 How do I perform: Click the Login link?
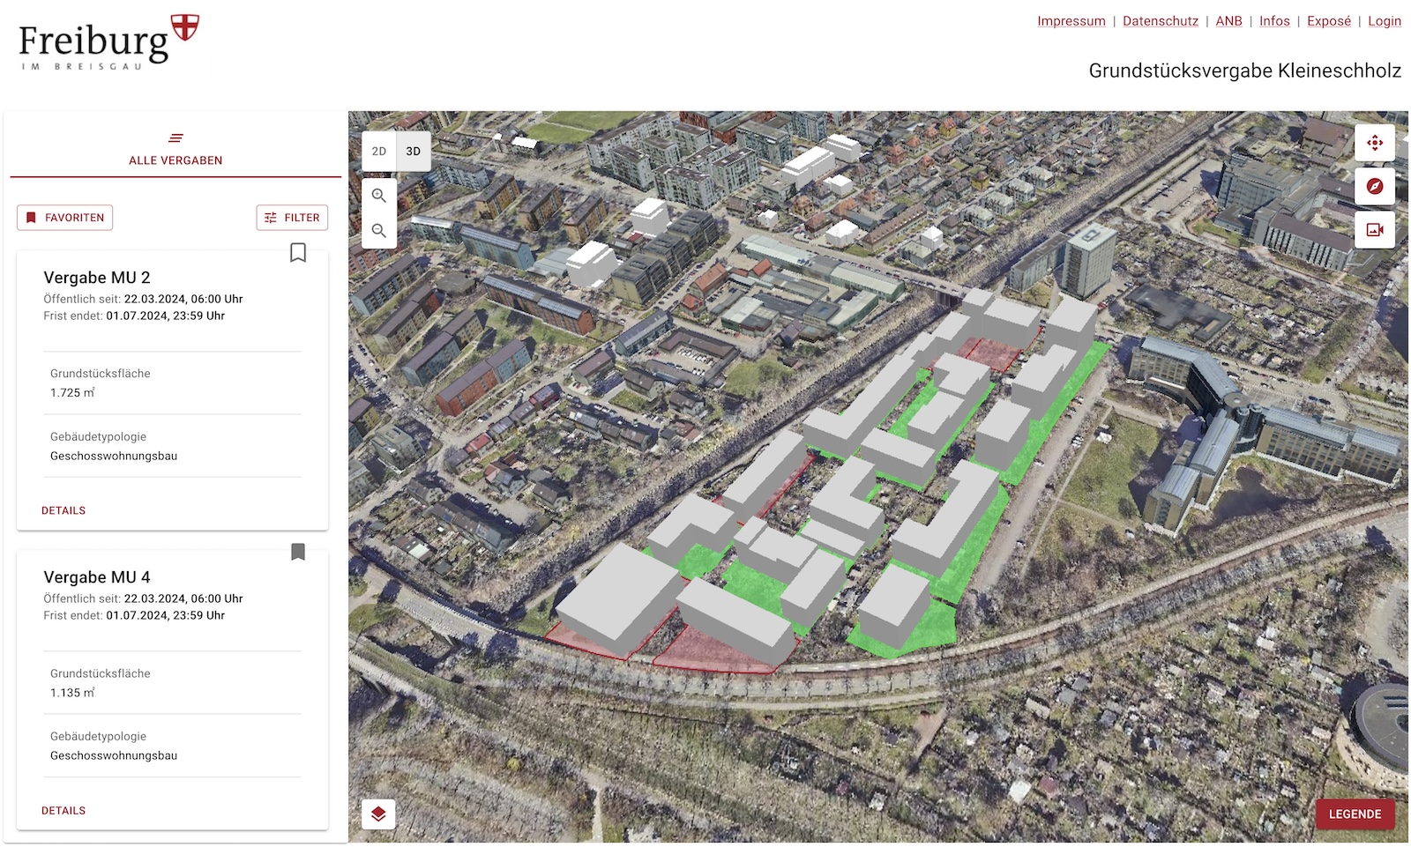1385,21
